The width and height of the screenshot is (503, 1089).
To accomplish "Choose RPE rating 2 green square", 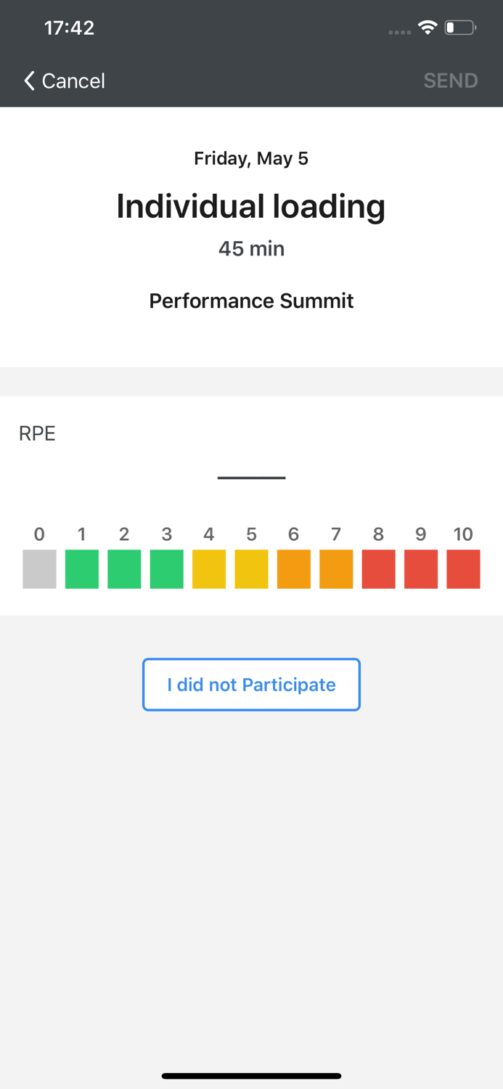I will tap(124, 568).
